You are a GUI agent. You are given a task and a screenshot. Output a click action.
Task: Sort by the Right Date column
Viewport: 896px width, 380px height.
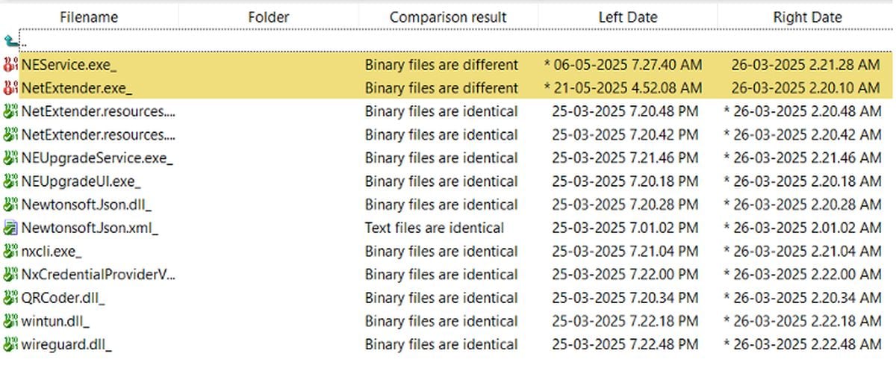click(807, 16)
